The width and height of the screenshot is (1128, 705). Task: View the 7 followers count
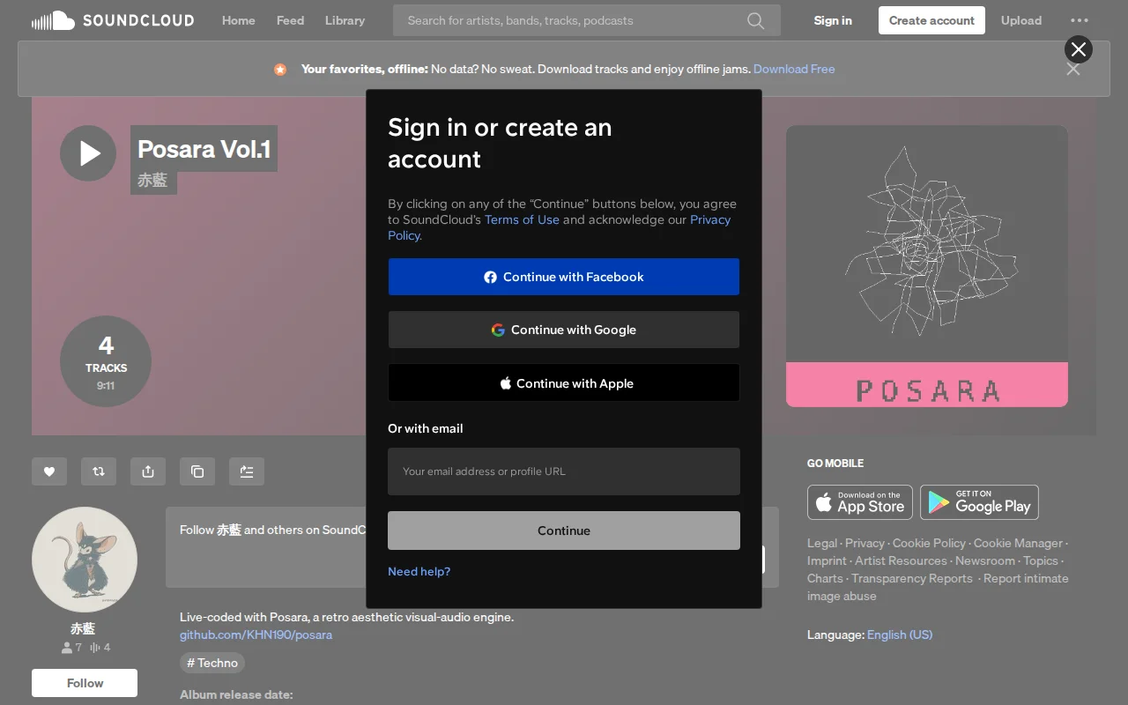pos(71,648)
